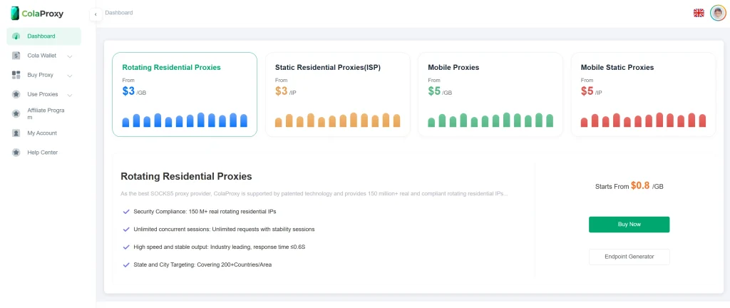Click the green $5 /GB price
Screen dimensions: 730x308
pyautogui.click(x=440, y=91)
